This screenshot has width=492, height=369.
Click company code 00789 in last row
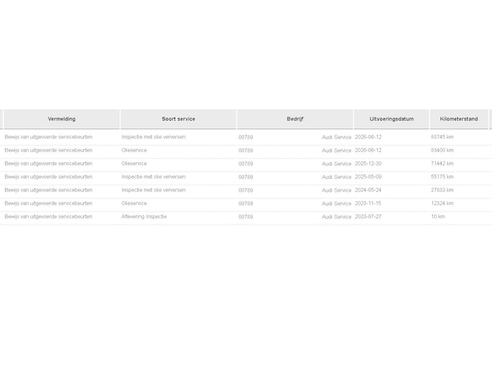click(x=246, y=217)
